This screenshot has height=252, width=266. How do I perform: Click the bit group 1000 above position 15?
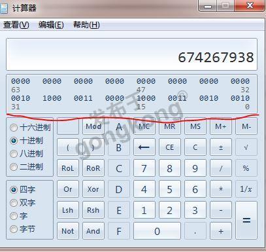(x=146, y=98)
